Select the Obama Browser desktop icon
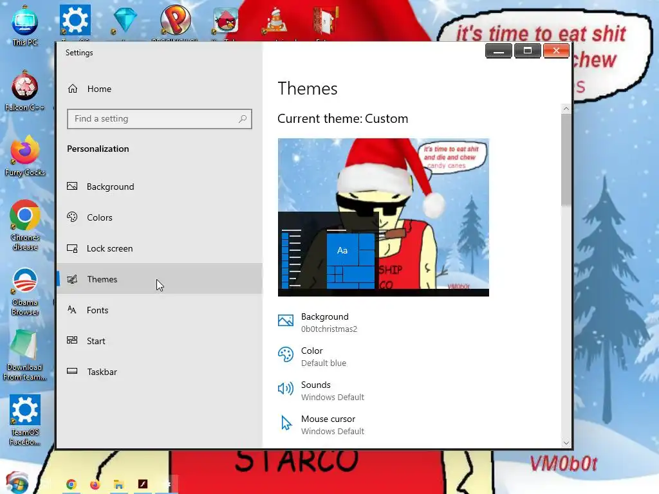The width and height of the screenshot is (659, 494). click(25, 291)
